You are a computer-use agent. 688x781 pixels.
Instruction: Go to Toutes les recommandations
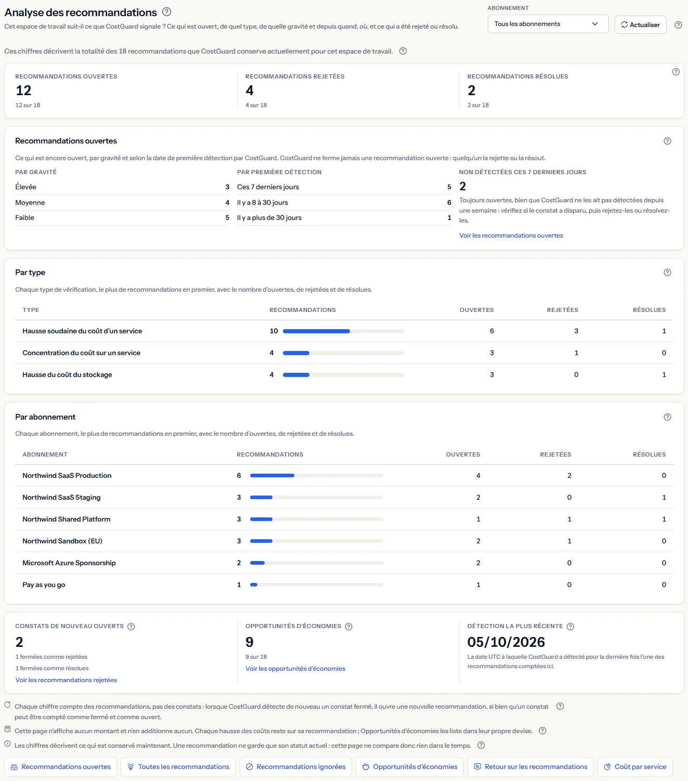tap(178, 767)
